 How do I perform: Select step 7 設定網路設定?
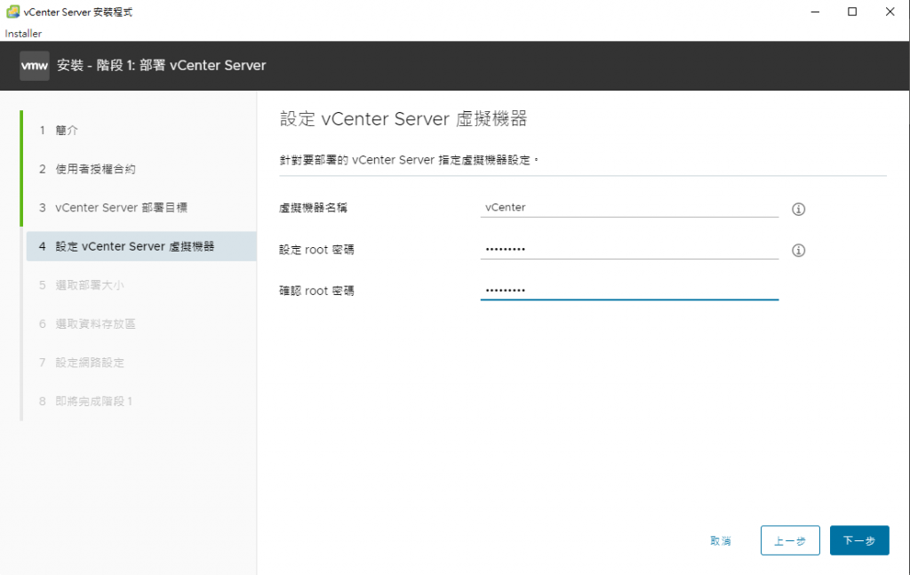(x=82, y=363)
